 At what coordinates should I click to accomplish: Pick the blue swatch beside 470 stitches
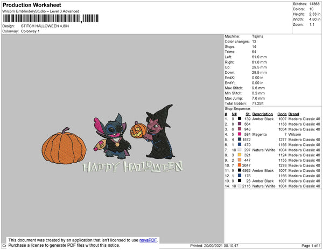coord(240,145)
